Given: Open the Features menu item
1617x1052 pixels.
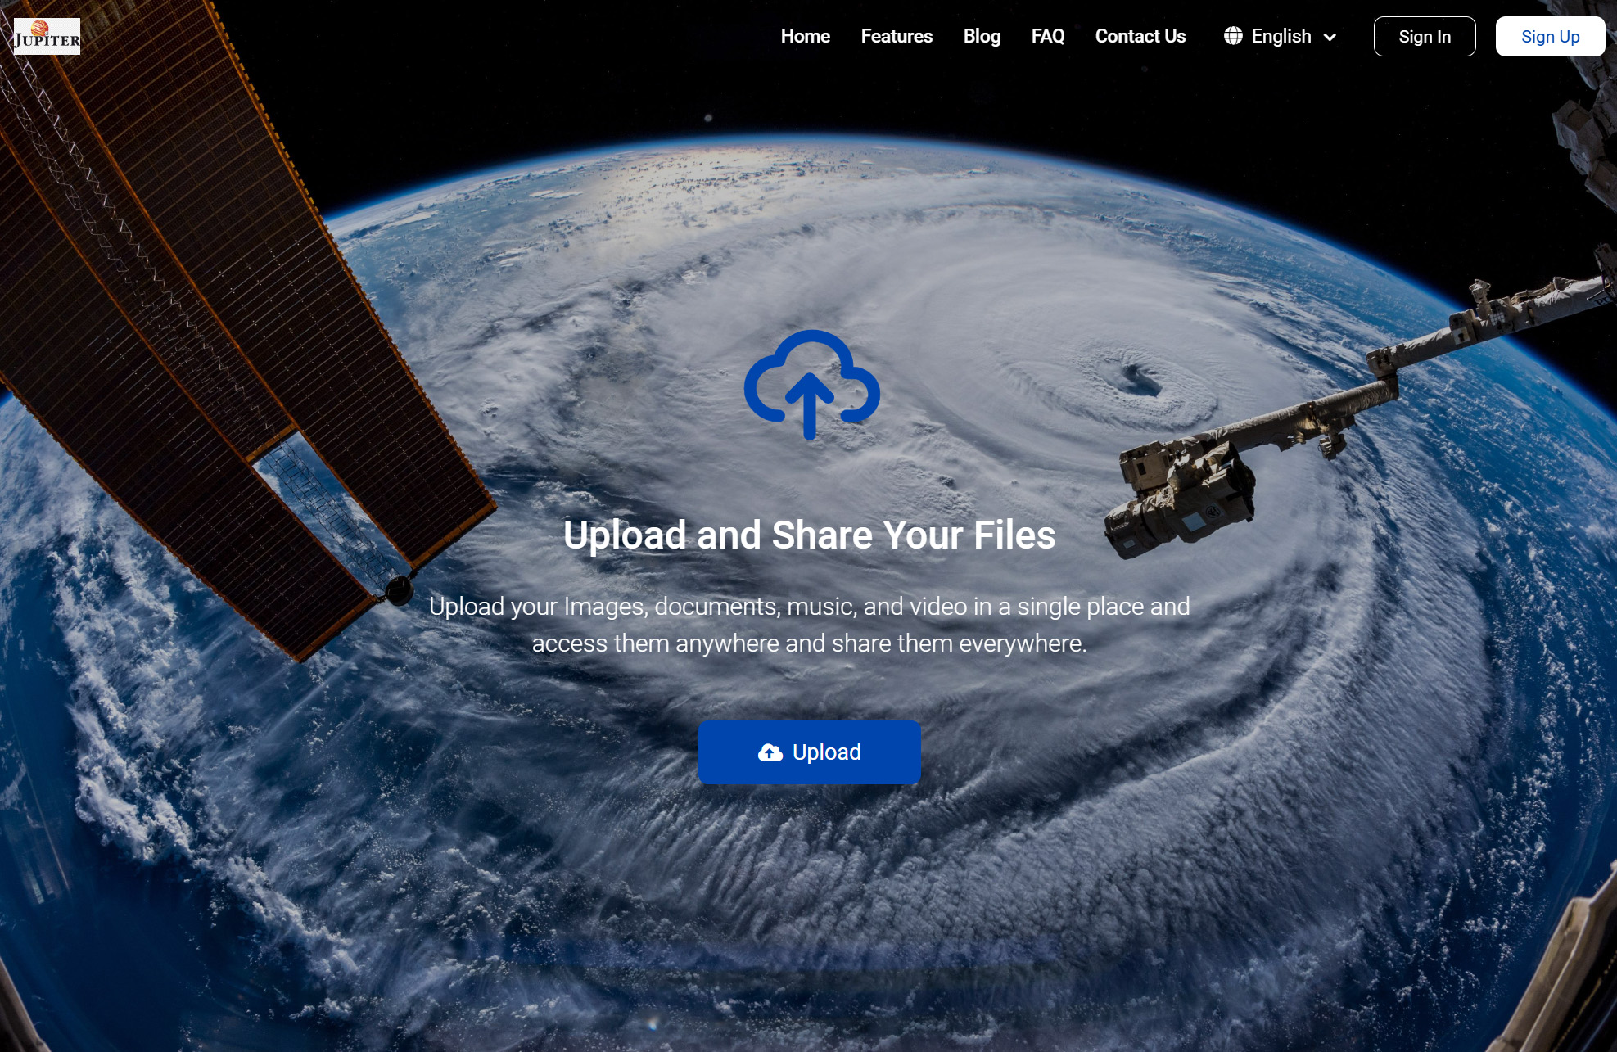Looking at the screenshot, I should (897, 36).
